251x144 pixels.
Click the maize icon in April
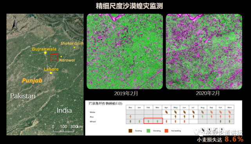(x=166, y=112)
